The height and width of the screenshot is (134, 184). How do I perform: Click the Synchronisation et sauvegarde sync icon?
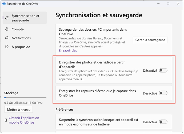tap(7, 18)
